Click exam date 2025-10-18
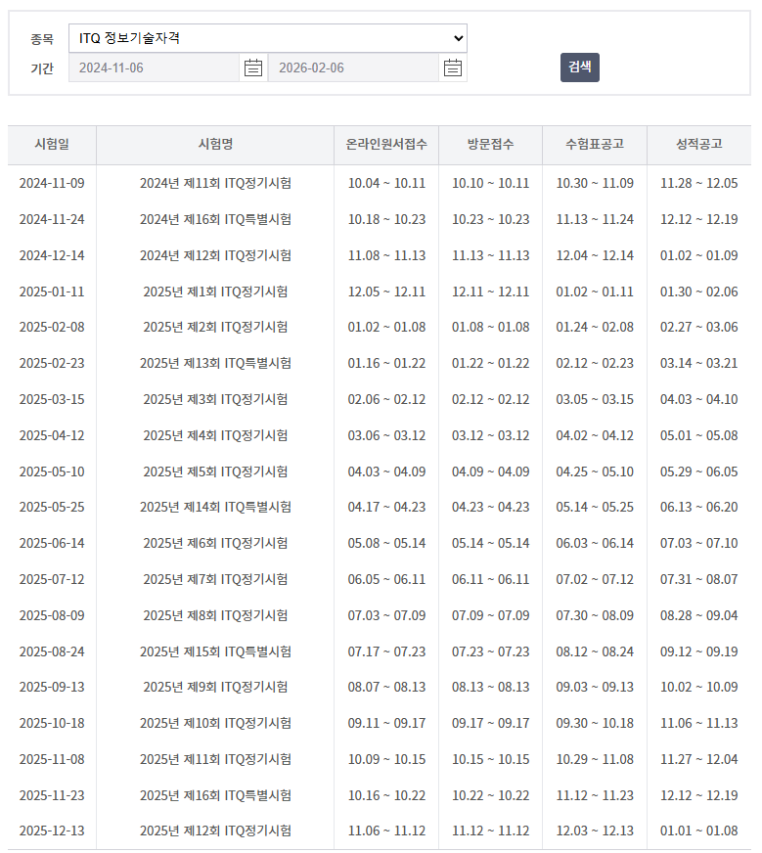This screenshot has height=853, width=762. click(x=52, y=723)
